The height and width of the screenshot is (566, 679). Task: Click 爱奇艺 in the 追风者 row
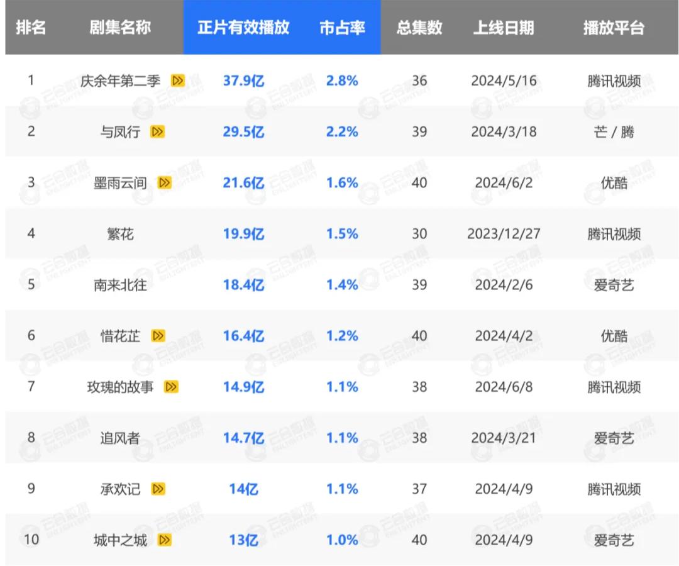pyautogui.click(x=614, y=438)
